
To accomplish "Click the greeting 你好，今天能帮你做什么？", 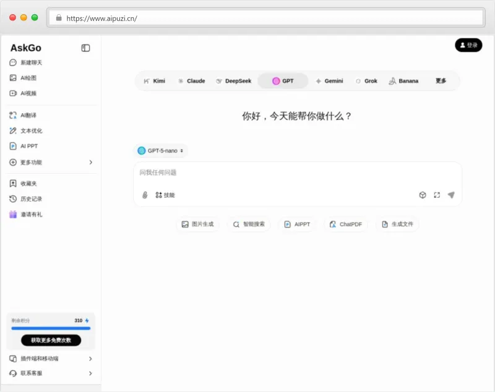I will [x=297, y=116].
